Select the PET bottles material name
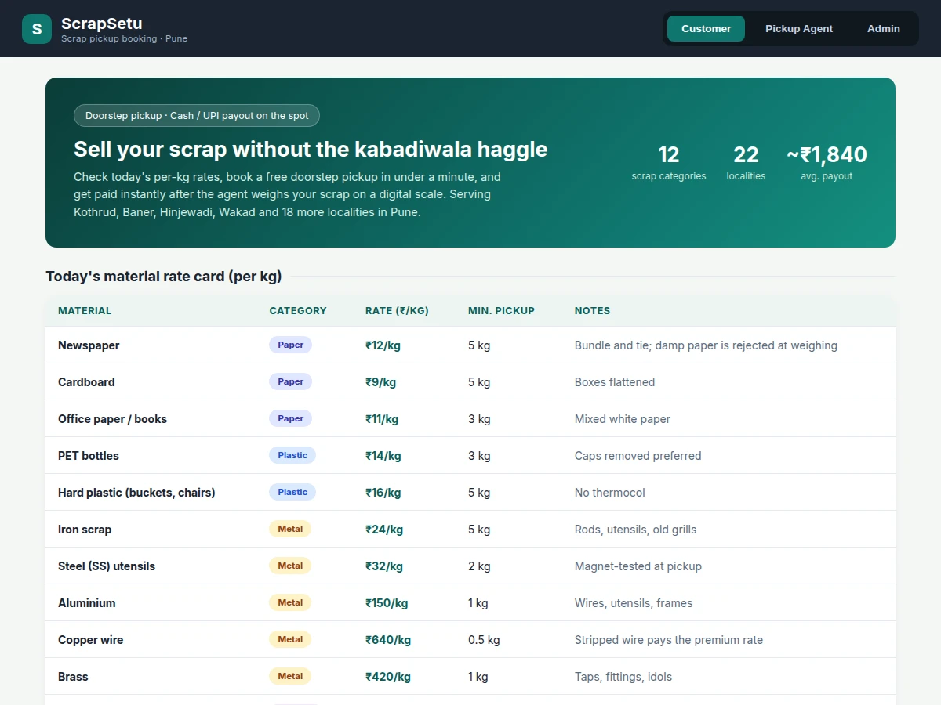Image resolution: width=941 pixels, height=705 pixels. click(89, 456)
